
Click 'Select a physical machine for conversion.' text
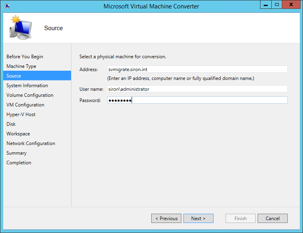click(x=123, y=57)
